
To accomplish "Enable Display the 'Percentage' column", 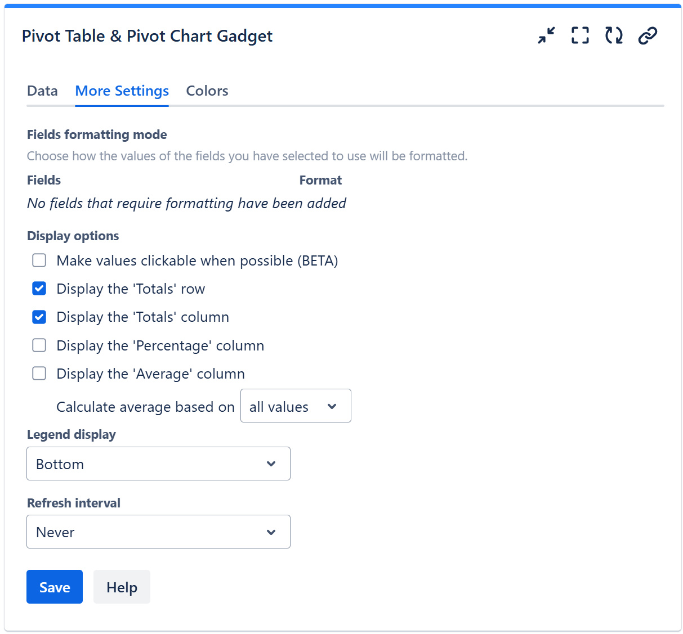I will [x=39, y=345].
